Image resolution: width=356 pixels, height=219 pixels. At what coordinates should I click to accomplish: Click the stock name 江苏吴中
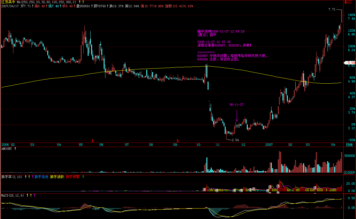(8, 2)
